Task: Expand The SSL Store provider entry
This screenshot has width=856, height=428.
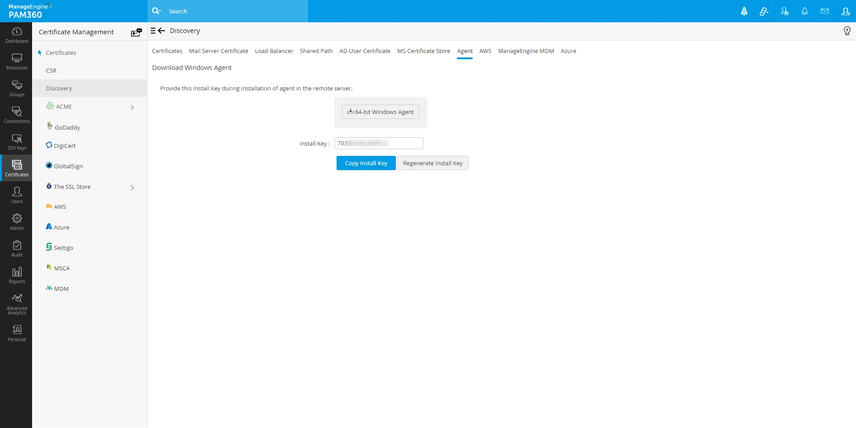Action: (132, 188)
